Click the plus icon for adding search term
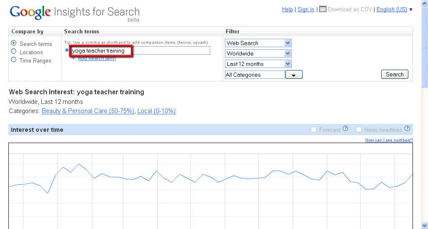The image size is (428, 229). click(74, 58)
